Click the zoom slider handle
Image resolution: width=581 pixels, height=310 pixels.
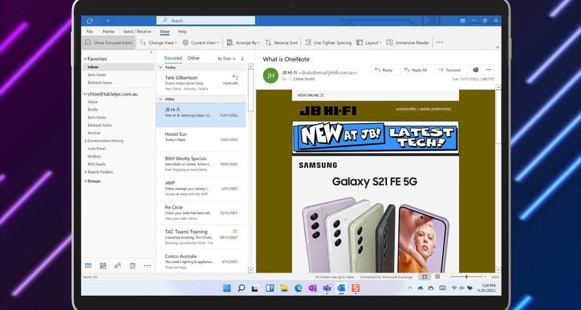pos(466,277)
